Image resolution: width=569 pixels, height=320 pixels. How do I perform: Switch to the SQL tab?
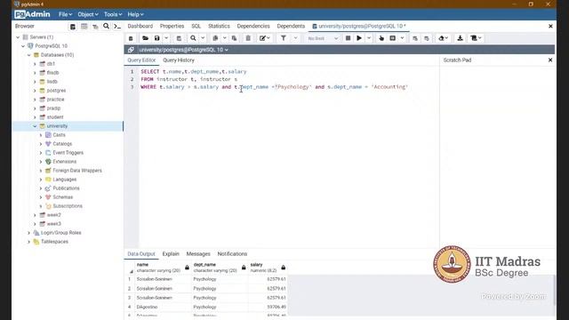point(196,26)
